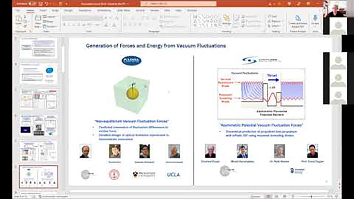Open the slide Layout dropdown

click(x=50, y=17)
